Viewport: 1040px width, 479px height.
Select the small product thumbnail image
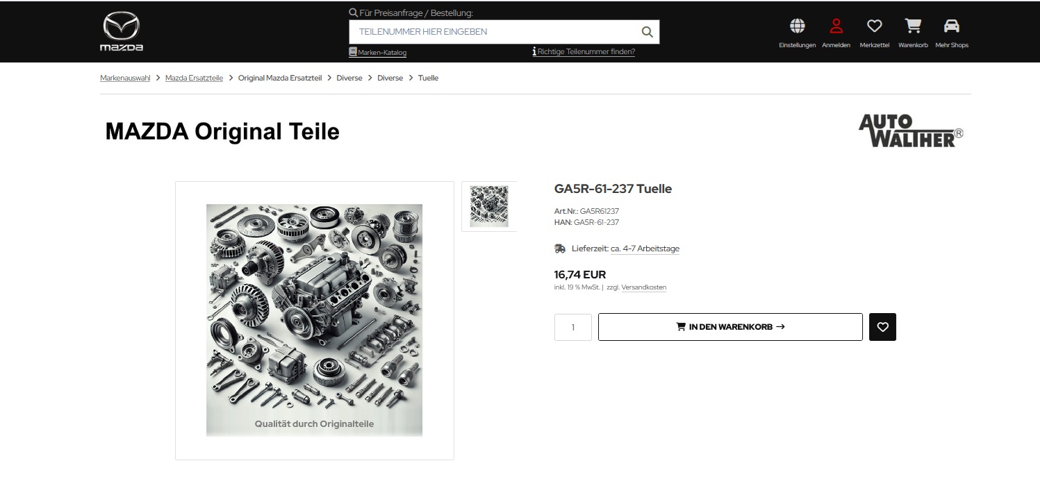[x=489, y=206]
